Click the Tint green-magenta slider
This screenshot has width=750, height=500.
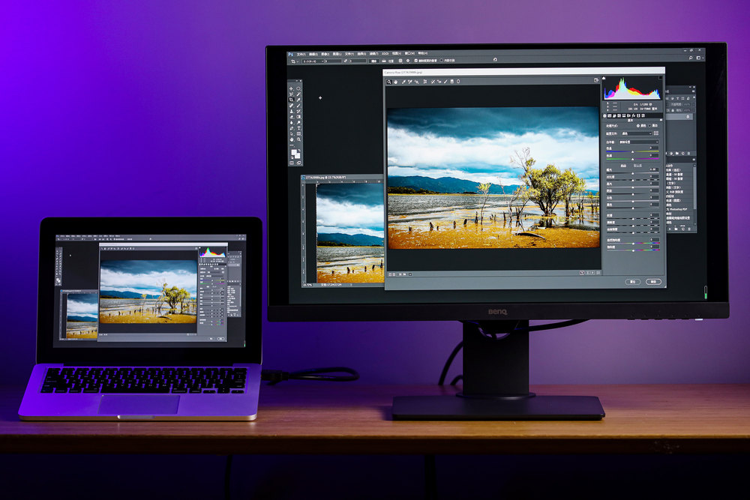coord(632,159)
